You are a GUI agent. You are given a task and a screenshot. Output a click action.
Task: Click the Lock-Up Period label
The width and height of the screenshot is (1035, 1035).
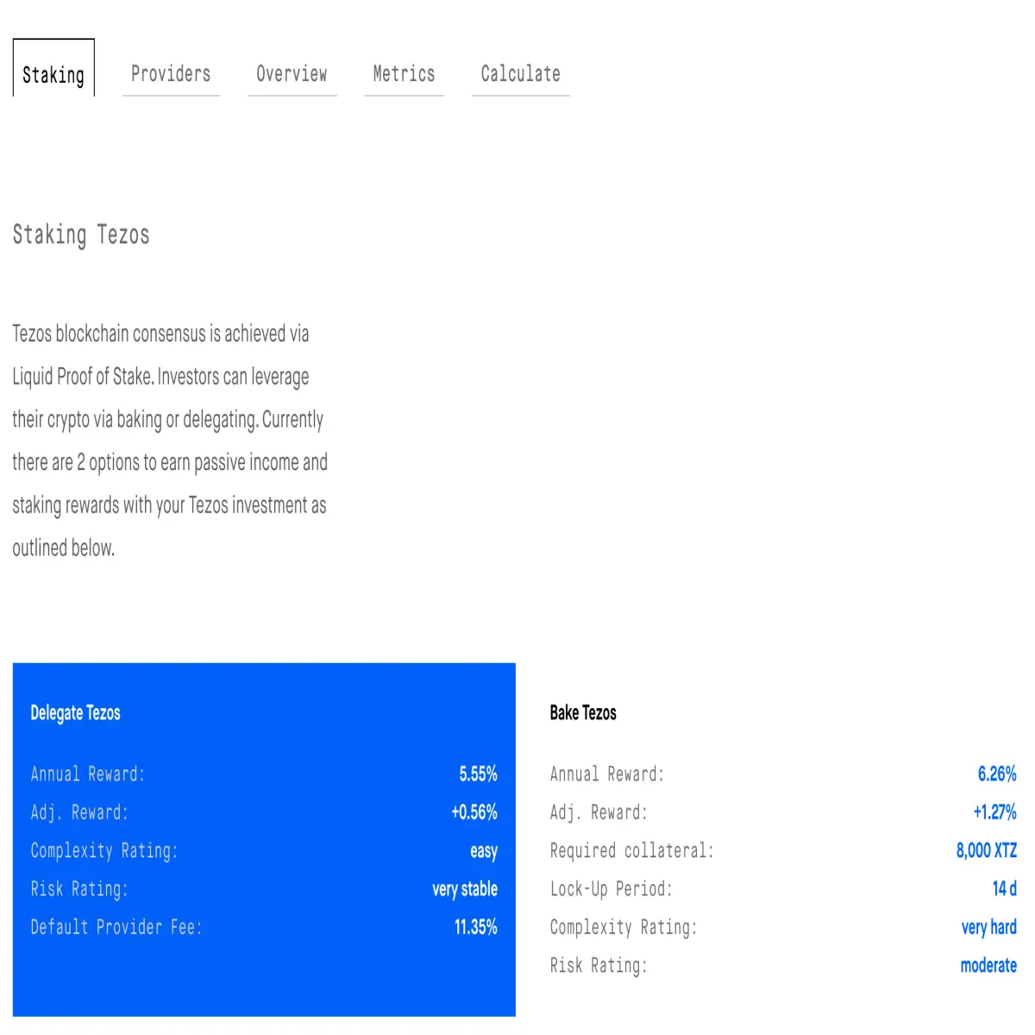point(612,889)
